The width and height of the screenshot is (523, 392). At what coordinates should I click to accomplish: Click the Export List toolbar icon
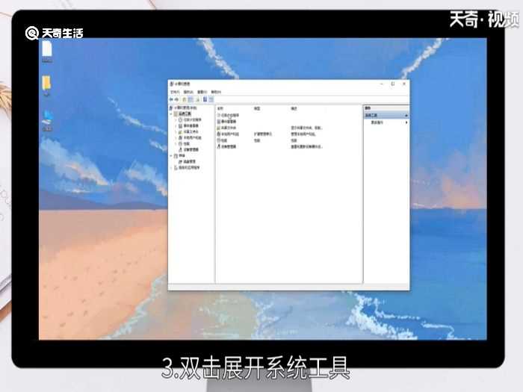click(x=197, y=99)
